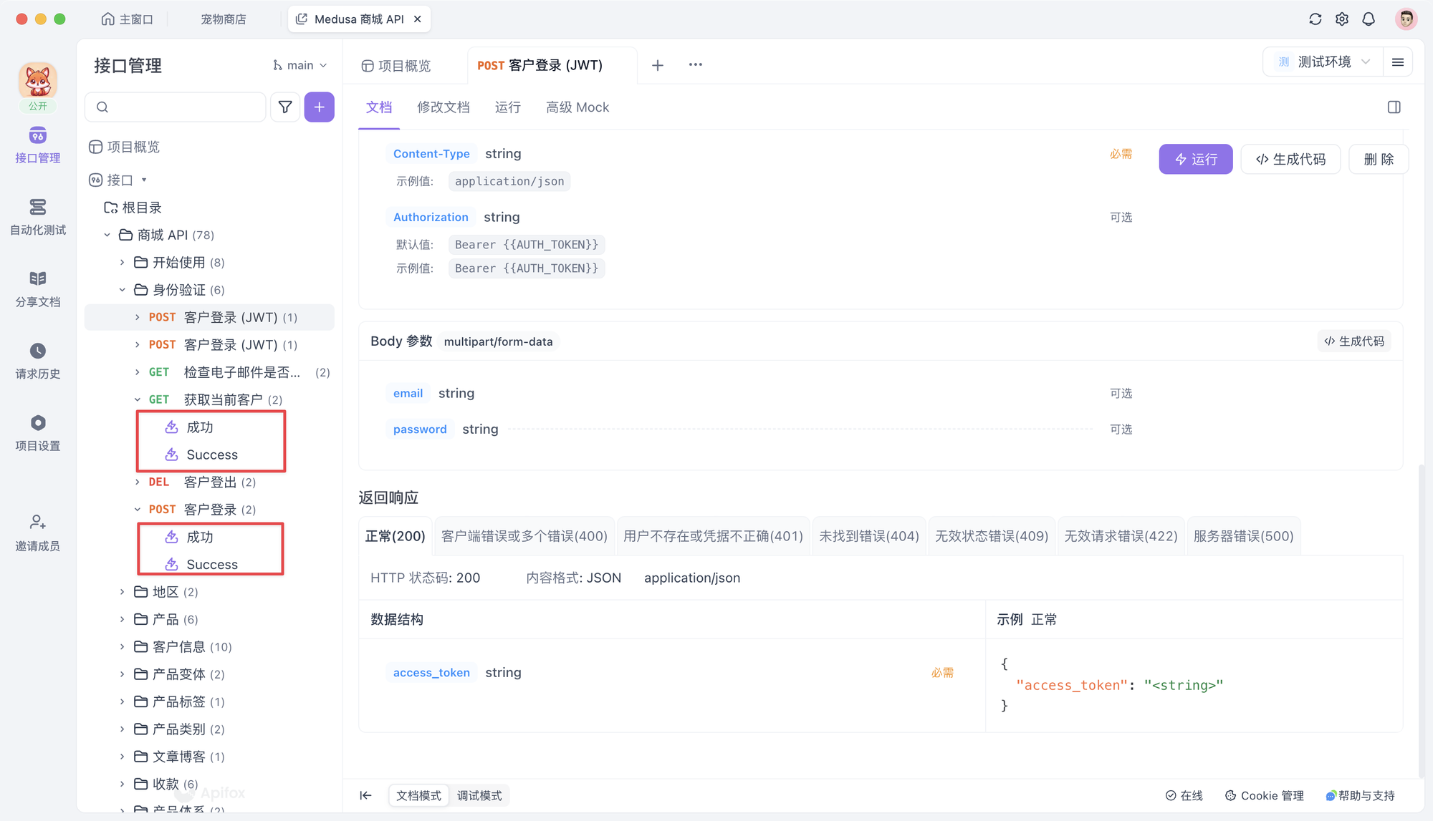Click the sidebar search field
The height and width of the screenshot is (821, 1433).
[176, 107]
